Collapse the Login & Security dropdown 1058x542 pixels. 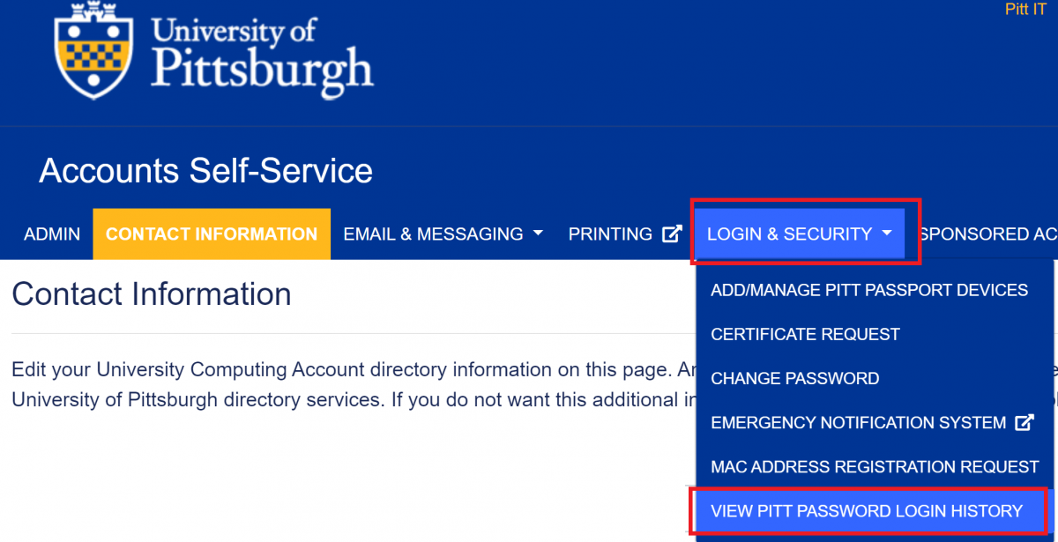[800, 234]
